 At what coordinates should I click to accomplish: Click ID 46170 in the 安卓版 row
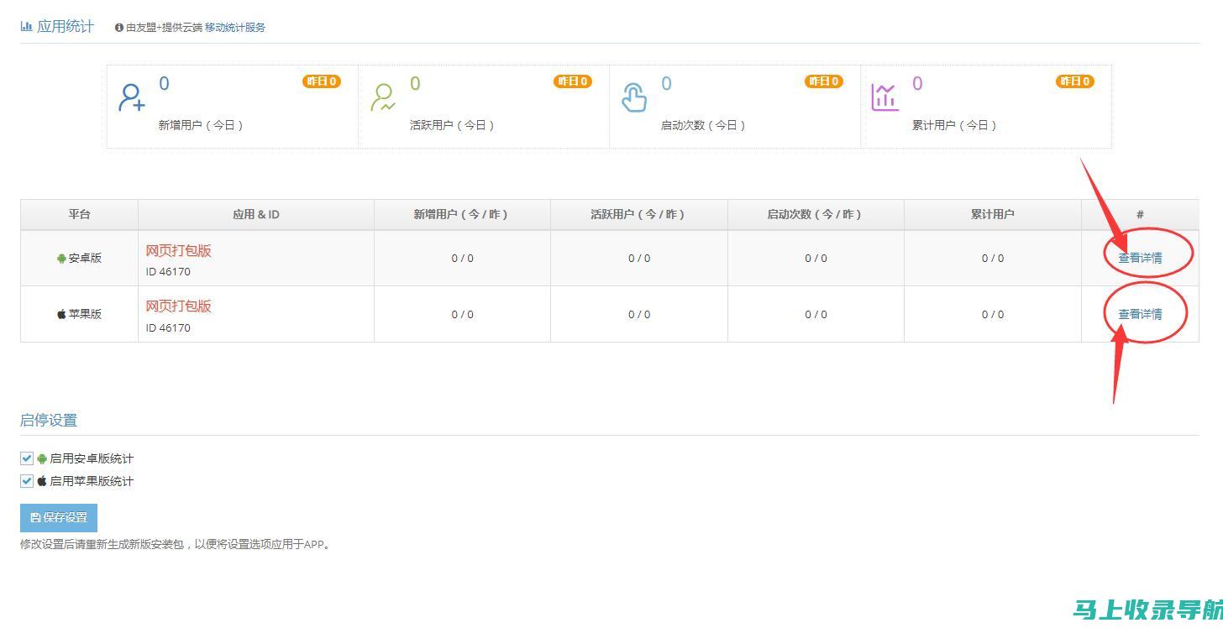tap(168, 272)
